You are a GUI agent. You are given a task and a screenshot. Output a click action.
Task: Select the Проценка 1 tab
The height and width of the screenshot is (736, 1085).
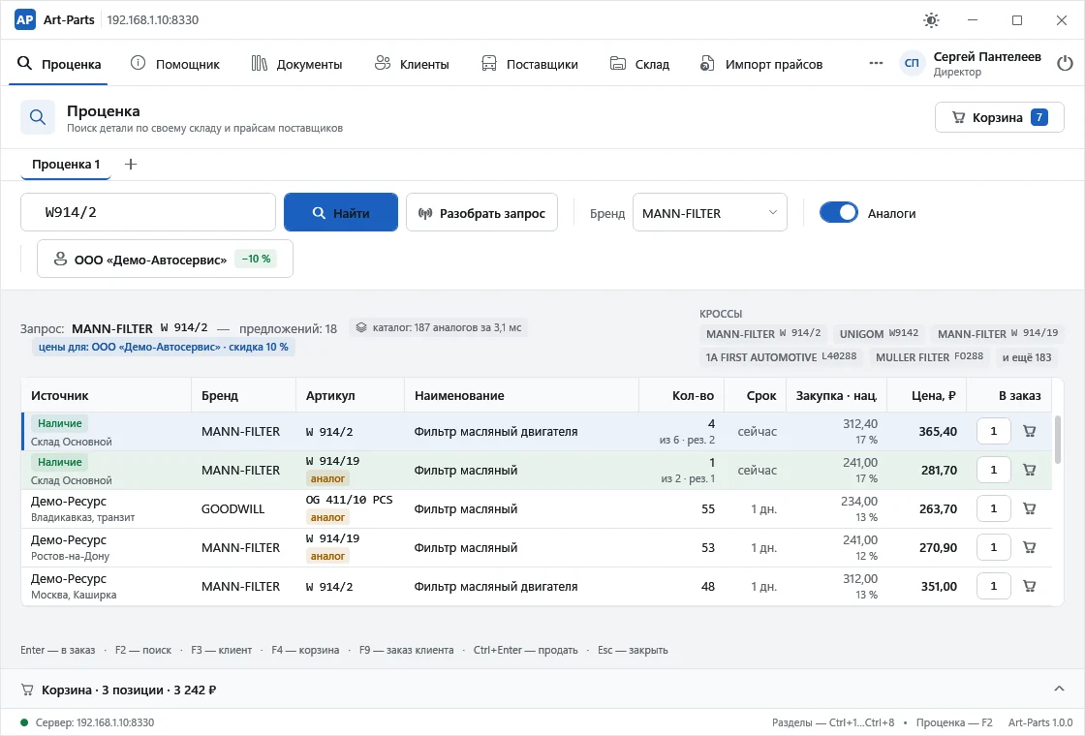tap(66, 164)
